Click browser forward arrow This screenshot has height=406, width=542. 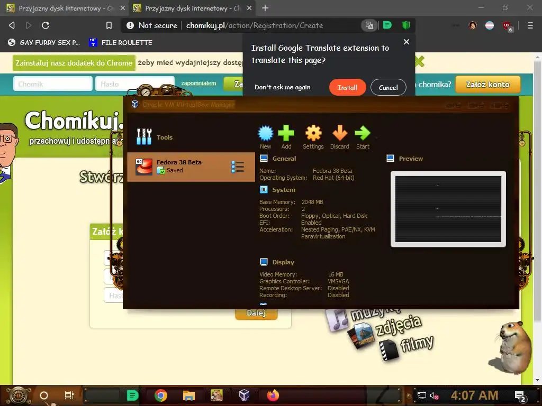pyautogui.click(x=29, y=25)
